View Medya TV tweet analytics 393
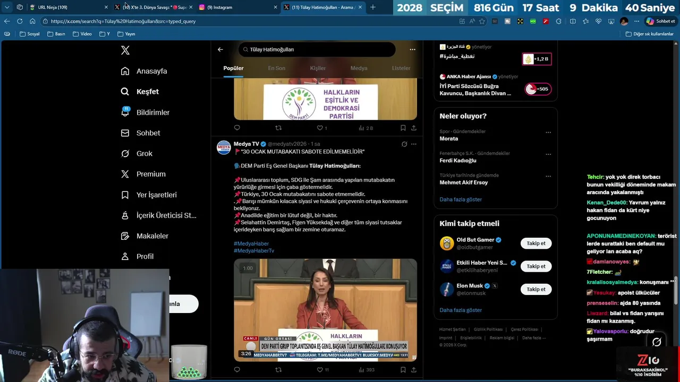The width and height of the screenshot is (680, 382). [367, 370]
